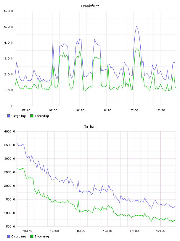Click the 5.0 K axis label in Frankfurt chart
The width and height of the screenshot is (180, 241).
coord(9,27)
